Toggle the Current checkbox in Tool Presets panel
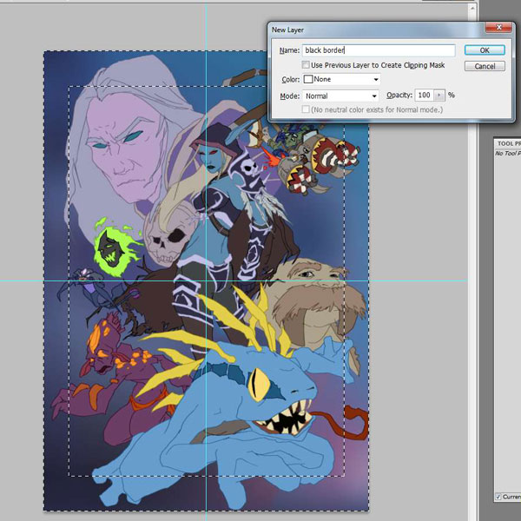 pos(498,497)
